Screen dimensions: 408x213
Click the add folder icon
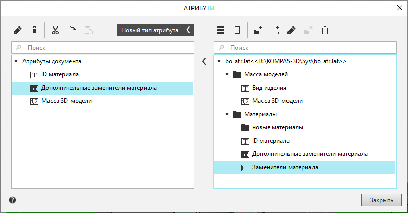click(258, 31)
